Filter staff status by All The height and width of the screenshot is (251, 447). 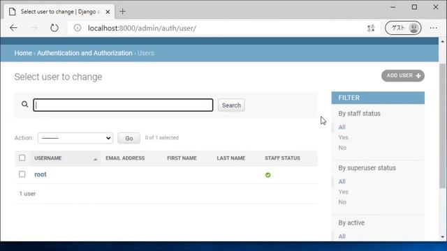[342, 127]
